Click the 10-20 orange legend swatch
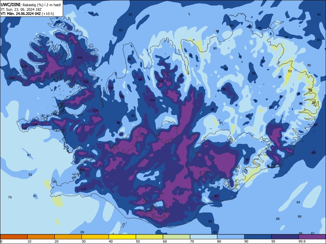The height and width of the screenshot is (244, 326). click(x=41, y=237)
